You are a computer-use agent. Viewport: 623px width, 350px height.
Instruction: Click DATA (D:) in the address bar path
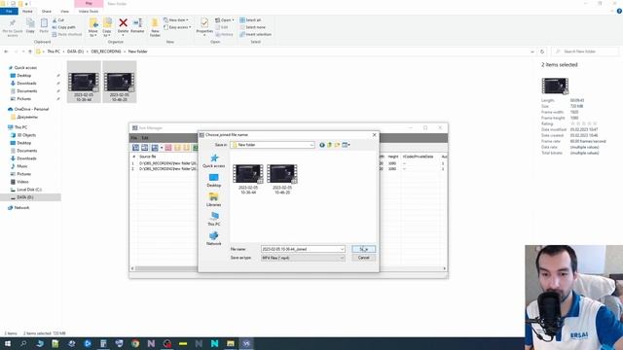(75, 52)
